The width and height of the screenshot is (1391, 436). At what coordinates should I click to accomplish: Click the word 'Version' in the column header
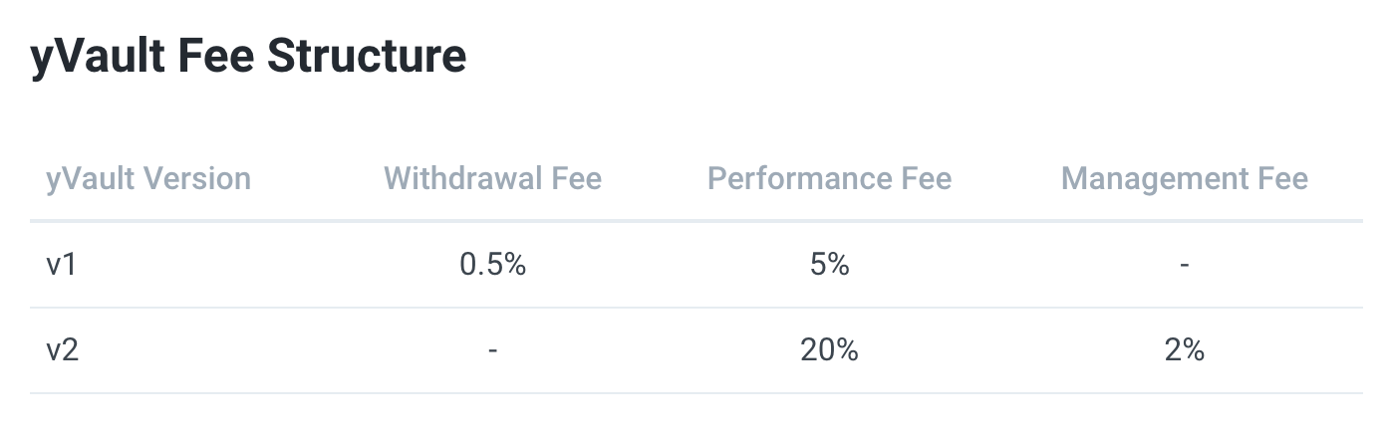coord(197,179)
